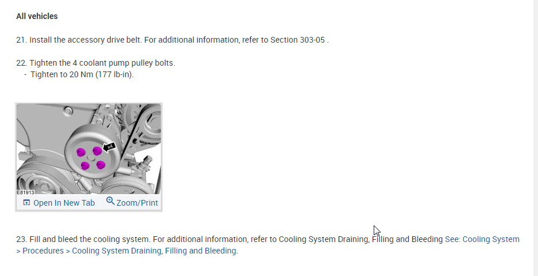Open the diagram via Open In New Tab text

(64, 203)
